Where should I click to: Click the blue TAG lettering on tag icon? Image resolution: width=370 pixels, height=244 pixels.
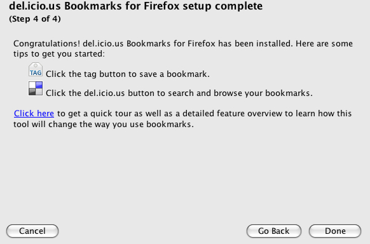click(x=36, y=73)
